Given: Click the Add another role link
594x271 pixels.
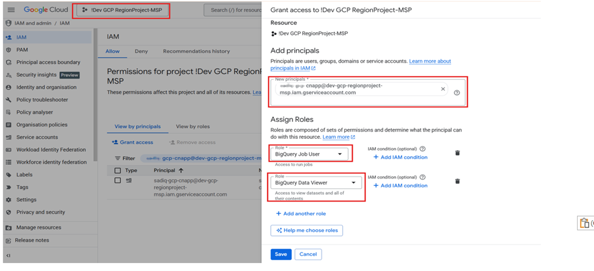Looking at the screenshot, I should [x=300, y=213].
